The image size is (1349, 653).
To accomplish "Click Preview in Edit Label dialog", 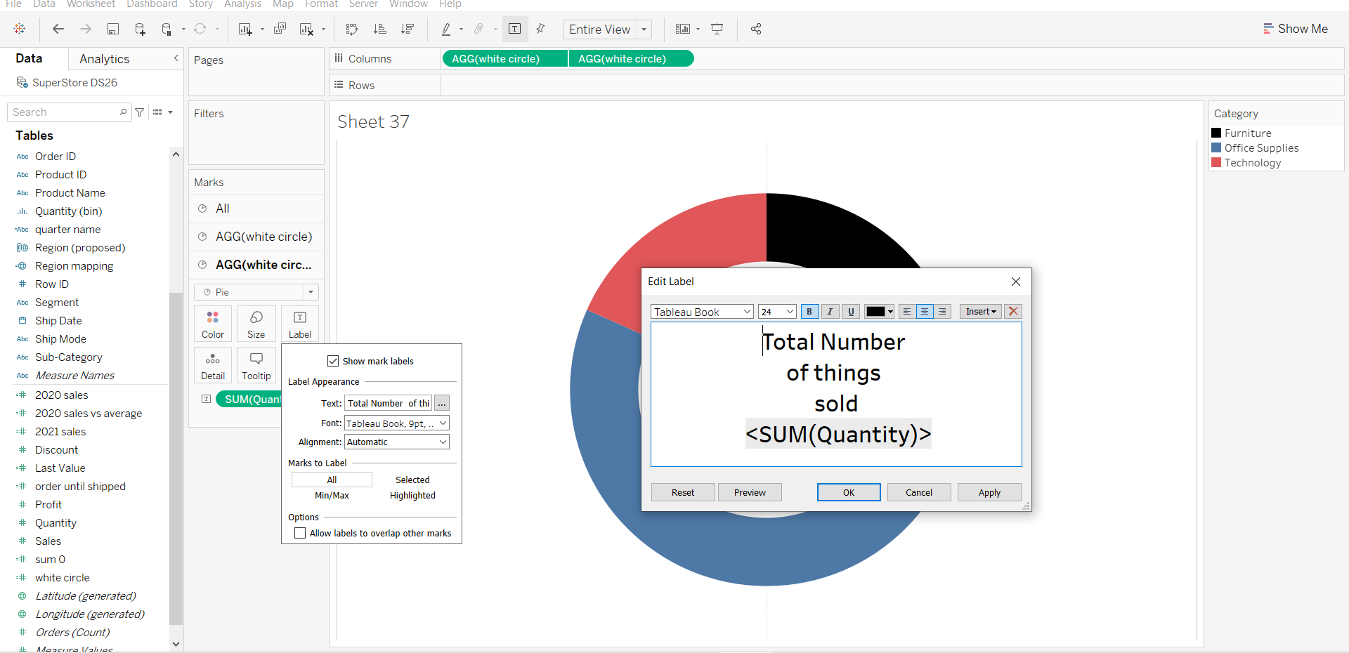I will 750,492.
